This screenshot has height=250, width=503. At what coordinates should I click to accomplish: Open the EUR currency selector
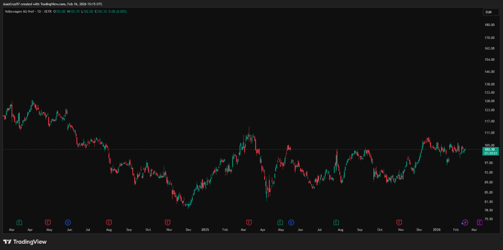491,12
